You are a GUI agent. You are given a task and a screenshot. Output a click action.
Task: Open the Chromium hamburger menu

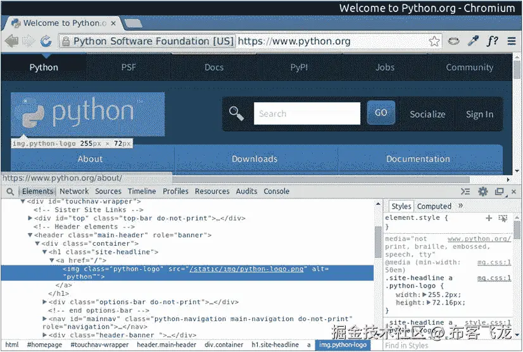point(512,41)
